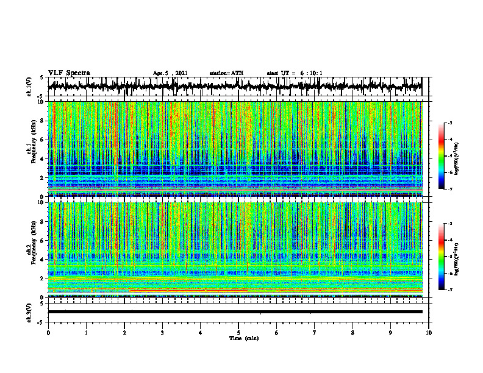Click the time axis tick label '5'
Viewport: 483px width, 373px height.
click(x=238, y=333)
